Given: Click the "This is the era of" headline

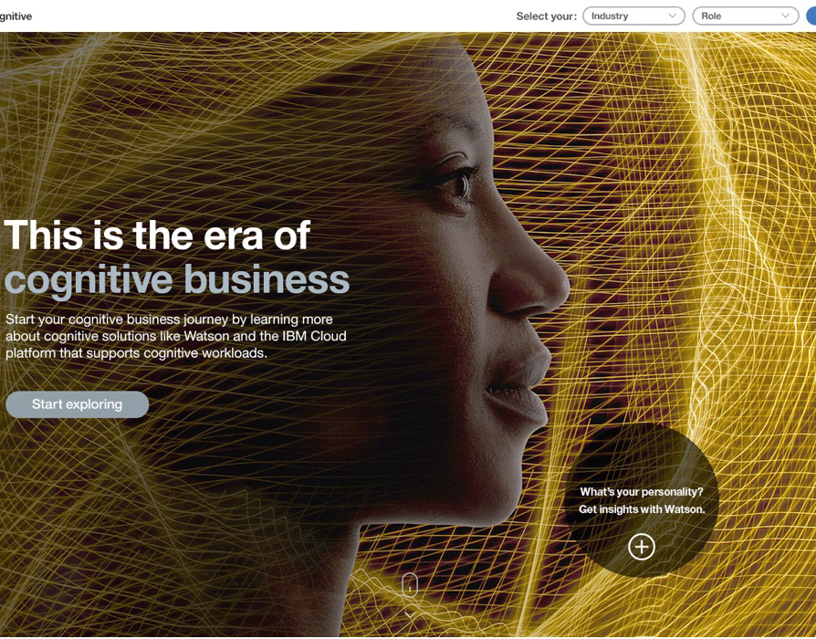Looking at the screenshot, I should tap(157, 236).
